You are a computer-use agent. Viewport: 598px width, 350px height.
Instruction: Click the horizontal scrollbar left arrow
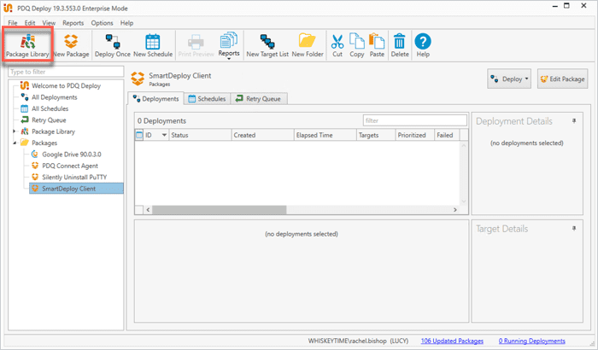pyautogui.click(x=148, y=210)
